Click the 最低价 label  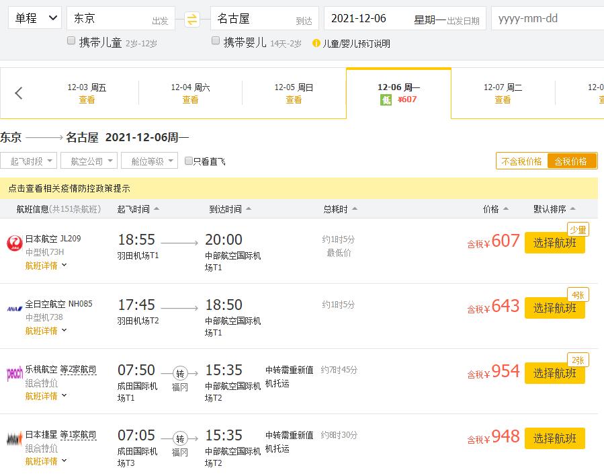point(339,253)
